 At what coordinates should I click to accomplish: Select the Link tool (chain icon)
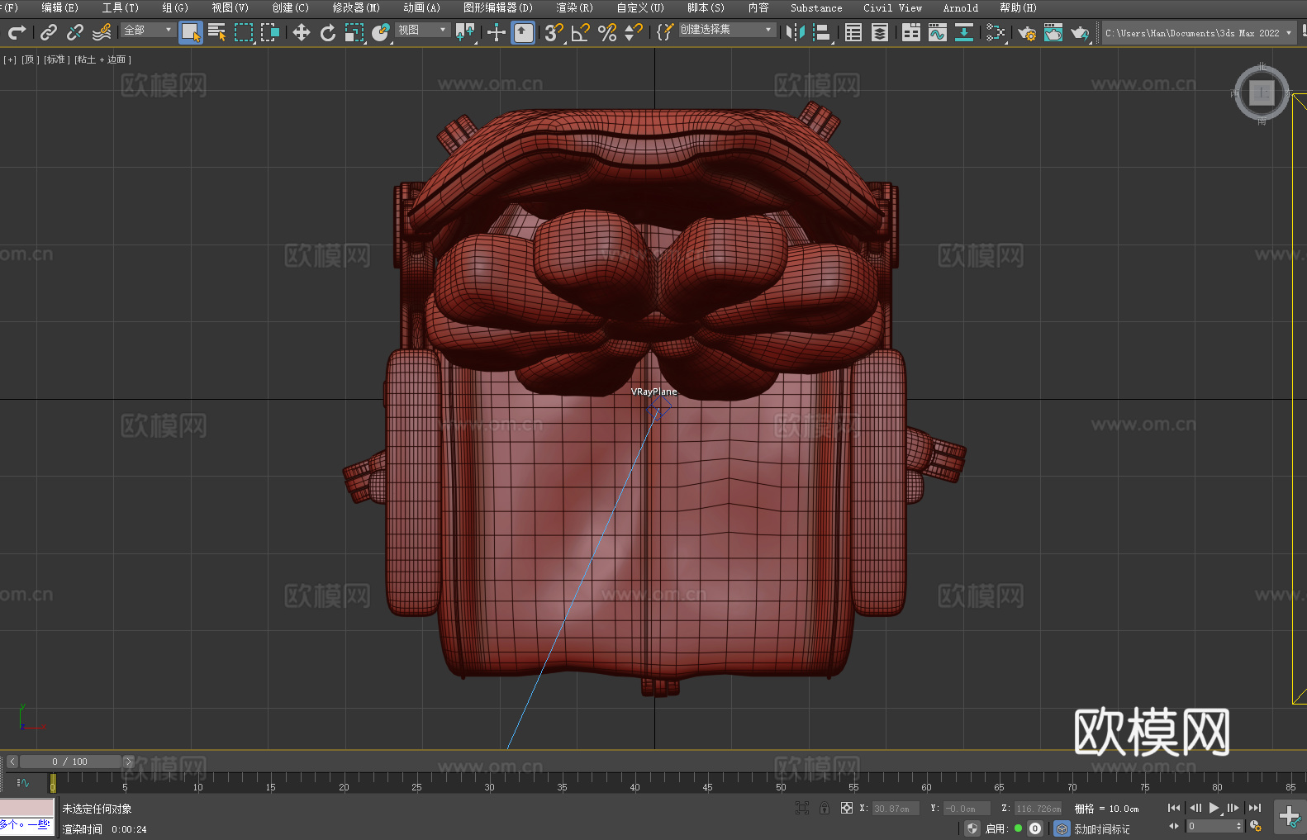(x=49, y=32)
